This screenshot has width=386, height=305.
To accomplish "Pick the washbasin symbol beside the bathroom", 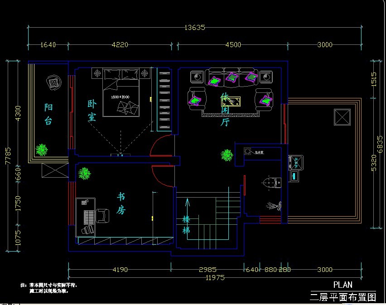I will (296, 163).
